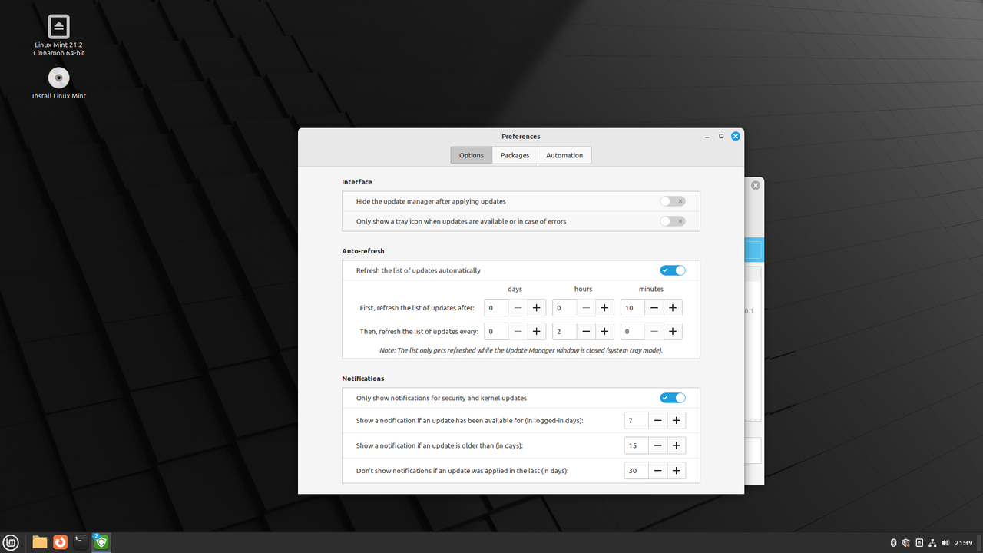This screenshot has width=983, height=553.
Task: Select the Install Linux Mint desktop icon
Action: (59, 84)
